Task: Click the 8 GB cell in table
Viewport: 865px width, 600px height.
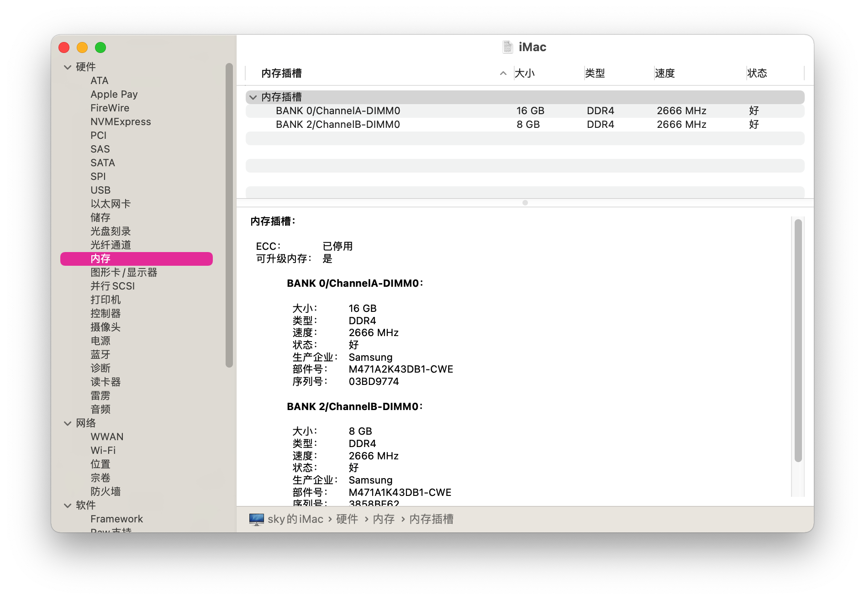Action: [x=528, y=125]
